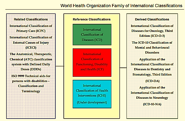Click the World Health Organization Family title
This screenshot has height=121, width=185.
tap(121, 6)
